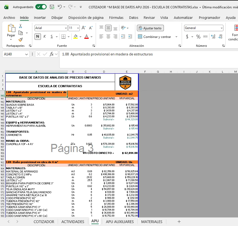Open the Archivo menu

pyautogui.click(x=9, y=18)
